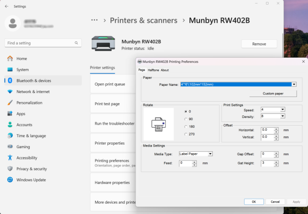Switch to the Halftone tab
The height and width of the screenshot is (214, 308).
tap(153, 70)
